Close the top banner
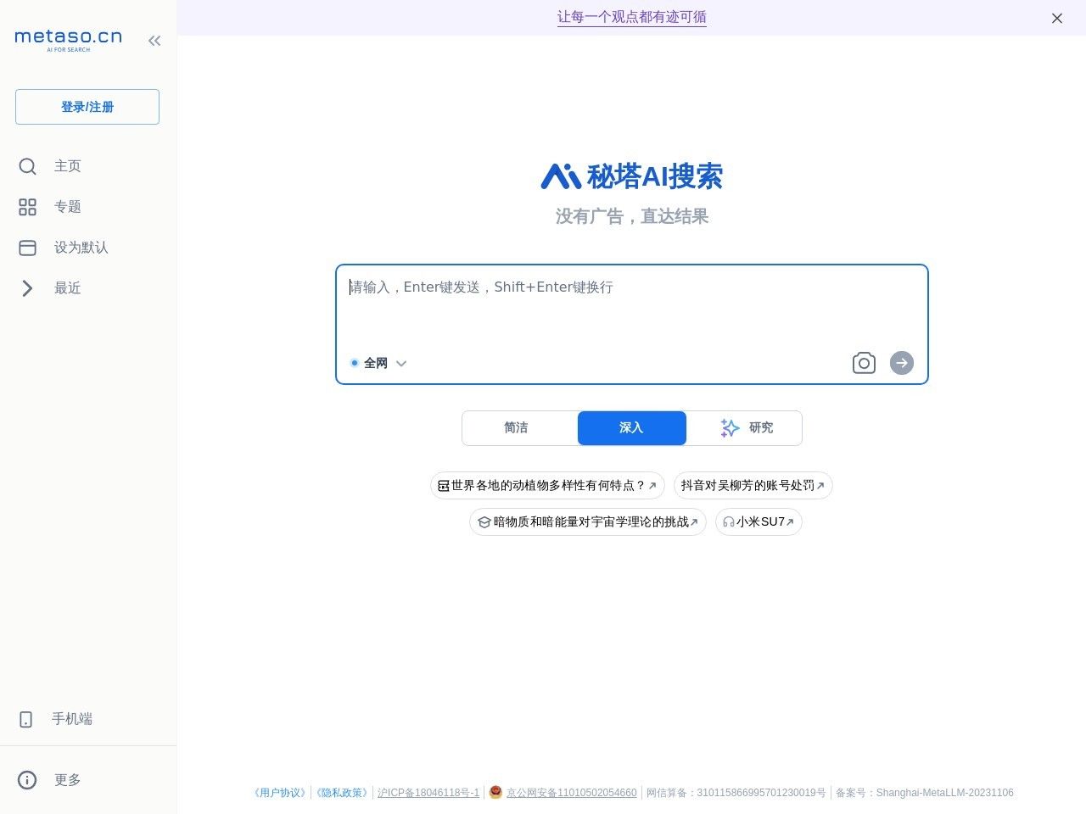Image resolution: width=1086 pixels, height=814 pixels. pyautogui.click(x=1057, y=18)
